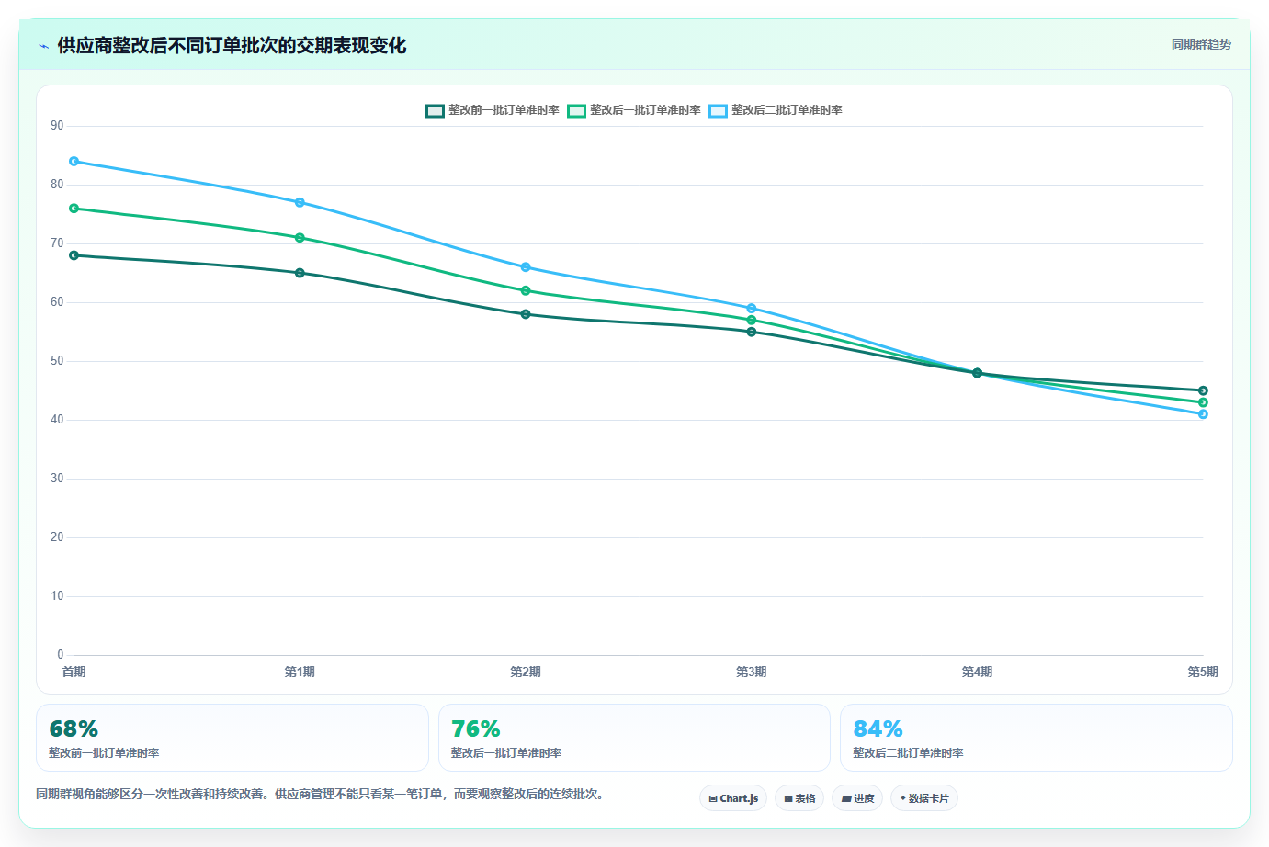Image resolution: width=1269 pixels, height=847 pixels.
Task: Click the light-blue data point at 第3期
Action: (x=752, y=309)
